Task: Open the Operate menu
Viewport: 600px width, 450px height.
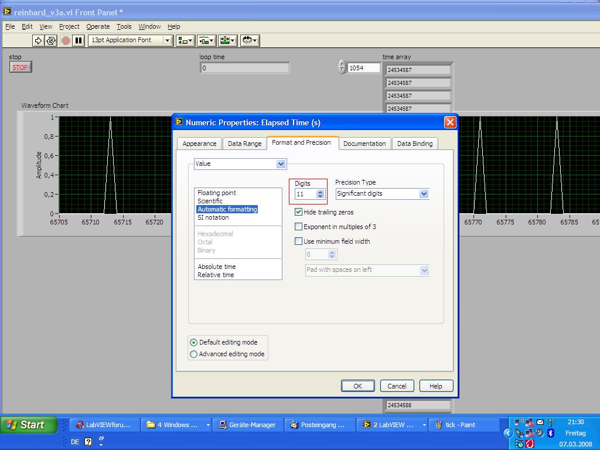Action: [98, 26]
